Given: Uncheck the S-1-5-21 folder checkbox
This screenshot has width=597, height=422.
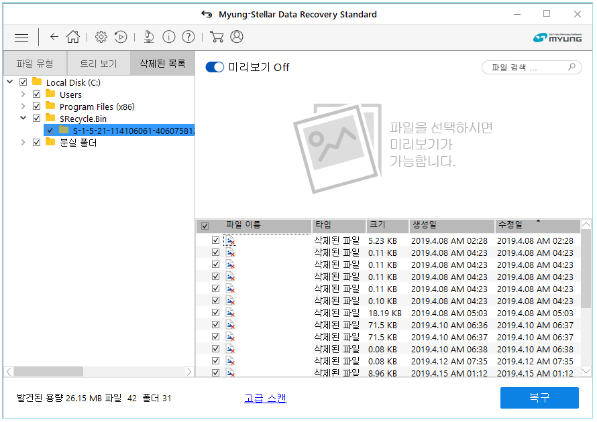Looking at the screenshot, I should (x=50, y=131).
